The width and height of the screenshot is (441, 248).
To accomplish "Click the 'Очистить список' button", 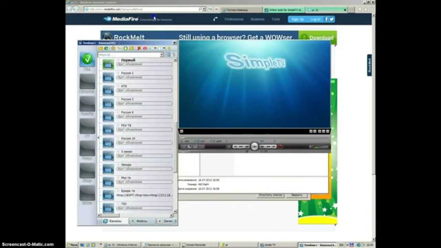I will click(x=271, y=195).
